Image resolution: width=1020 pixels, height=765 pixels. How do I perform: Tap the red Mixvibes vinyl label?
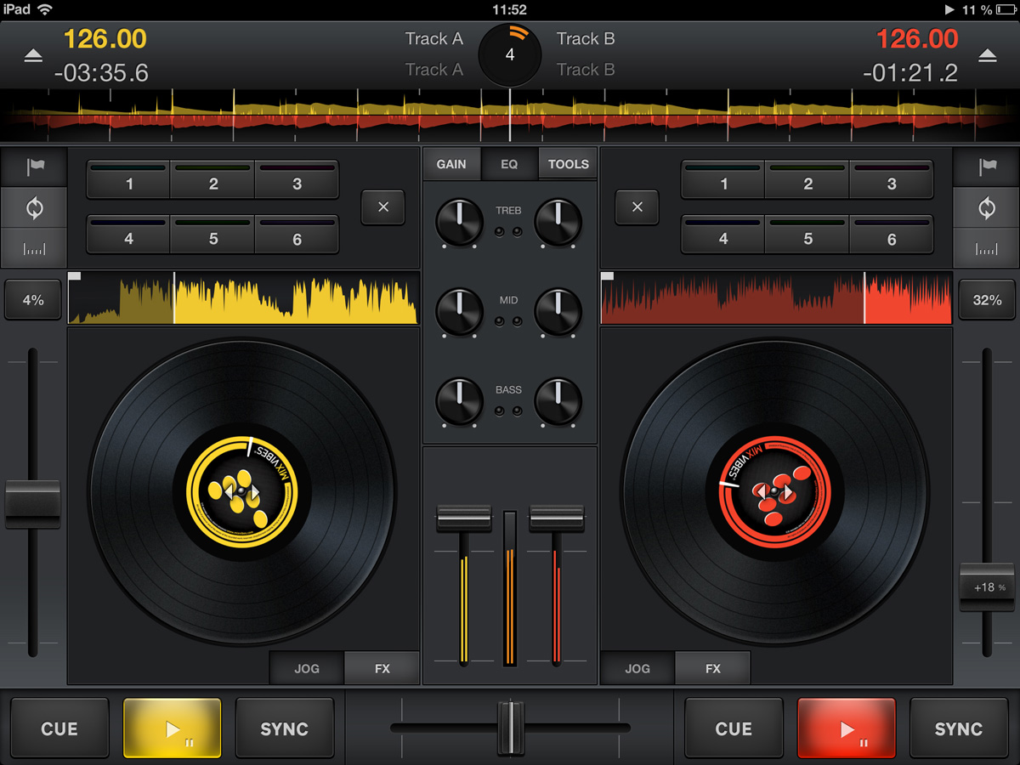click(x=775, y=491)
